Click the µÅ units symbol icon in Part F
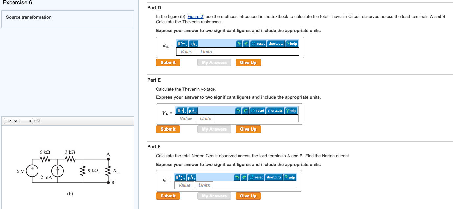The height and width of the screenshot is (209, 453). click(x=191, y=177)
